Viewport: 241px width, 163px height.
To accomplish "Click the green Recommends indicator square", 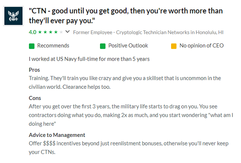I will point(32,46).
